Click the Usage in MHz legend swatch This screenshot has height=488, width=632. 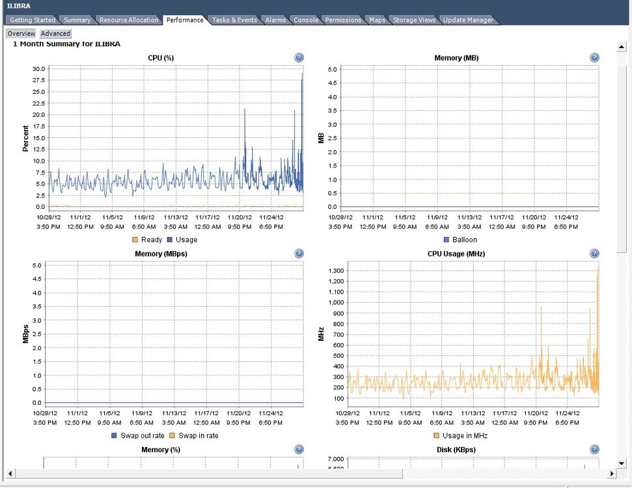pos(436,435)
